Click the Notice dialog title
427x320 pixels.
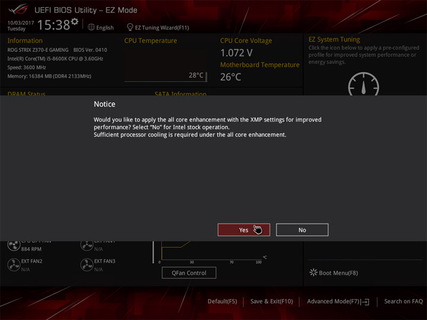tap(104, 104)
